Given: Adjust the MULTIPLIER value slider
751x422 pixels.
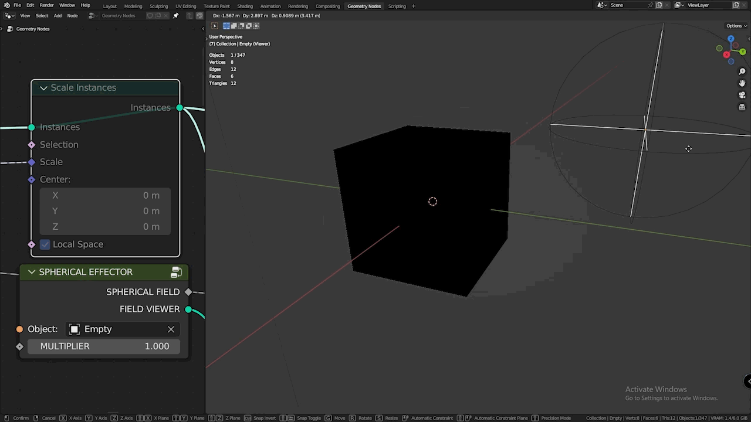Looking at the screenshot, I should [104, 346].
